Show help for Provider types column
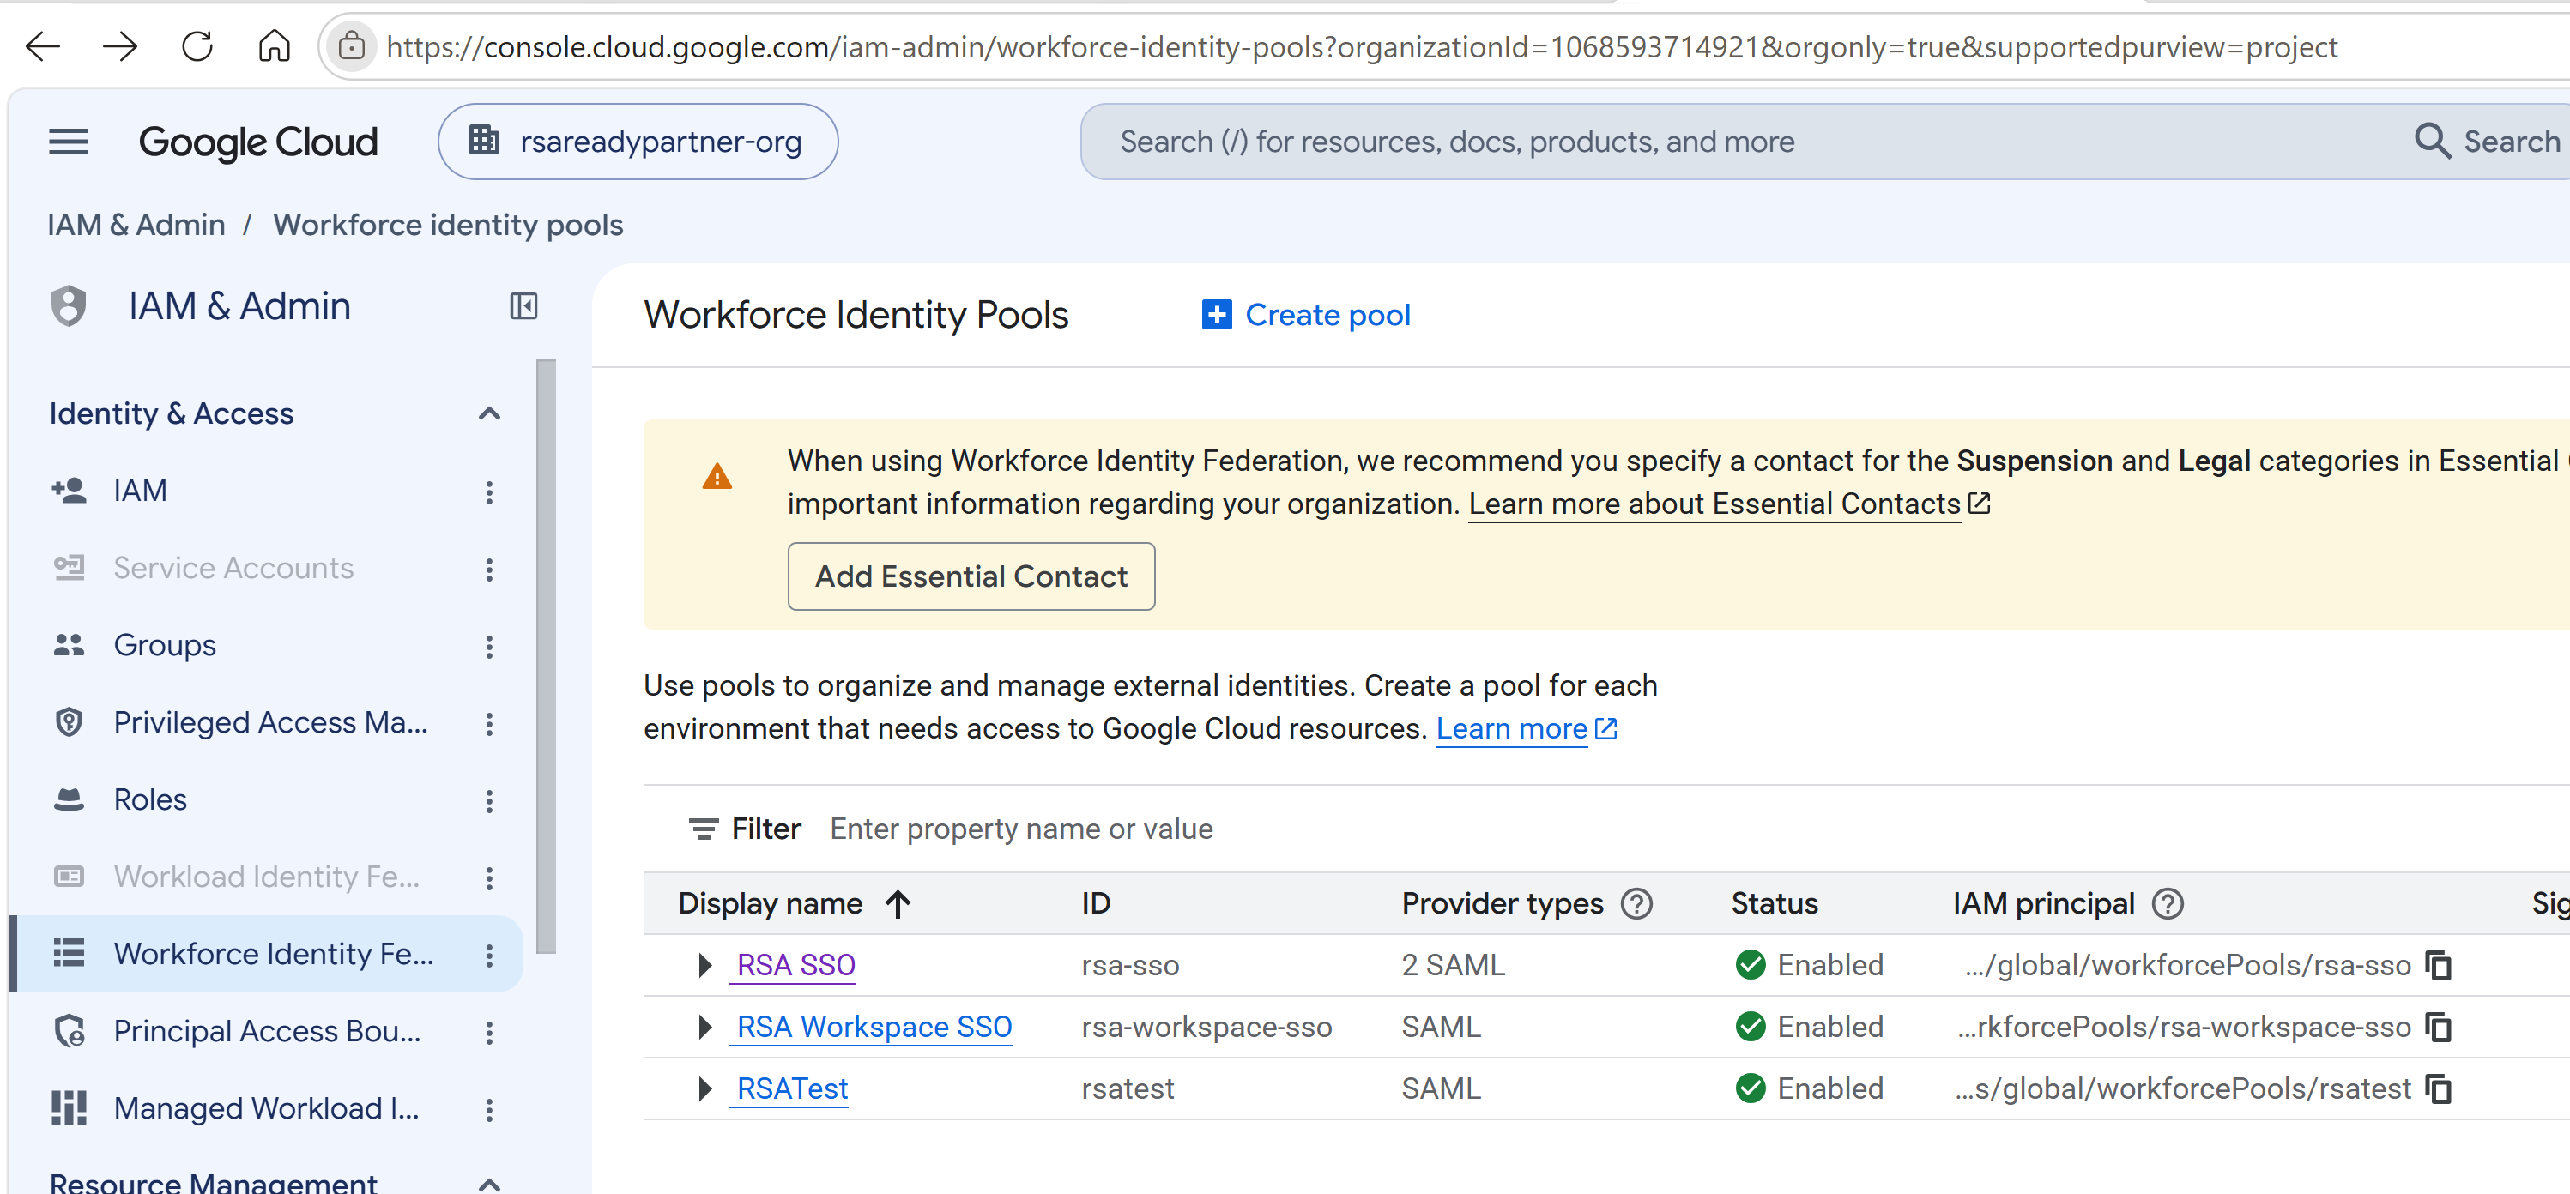 (x=1637, y=904)
